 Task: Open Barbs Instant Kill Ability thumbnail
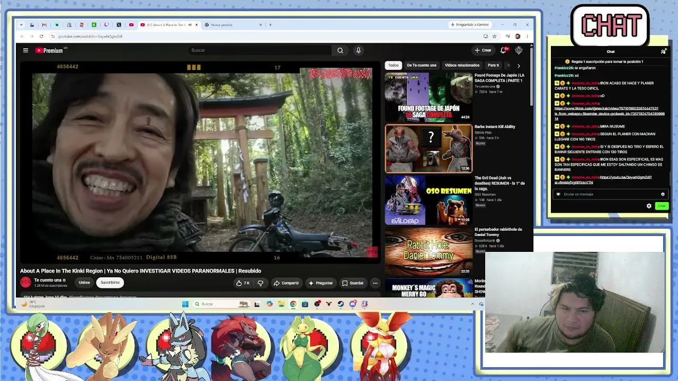click(x=429, y=149)
